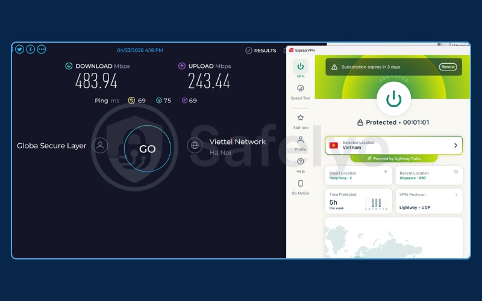Image resolution: width=482 pixels, height=301 pixels.
Task: Click the world map panel in ExpressVPN
Action: [394, 238]
